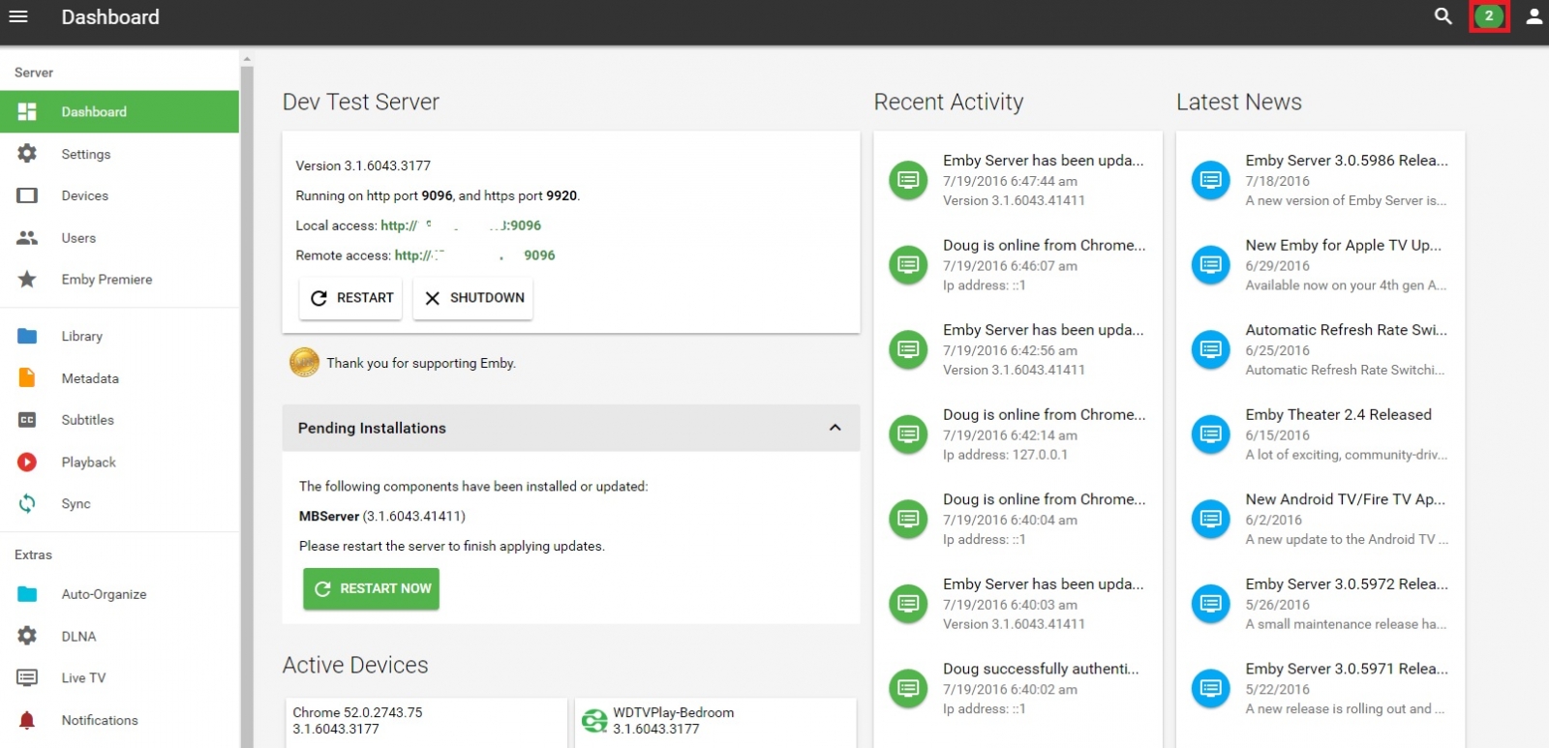Open the hamburger navigation menu
1549x748 pixels.
[x=18, y=16]
